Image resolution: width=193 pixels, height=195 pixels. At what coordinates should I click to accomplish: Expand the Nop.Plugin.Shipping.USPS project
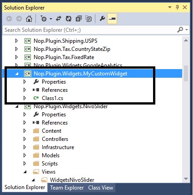(x=16, y=41)
